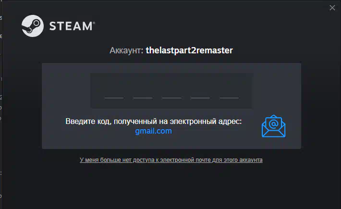Click the 'Аккаунт:' label

pos(126,50)
